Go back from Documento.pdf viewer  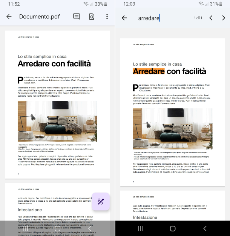tap(9, 17)
